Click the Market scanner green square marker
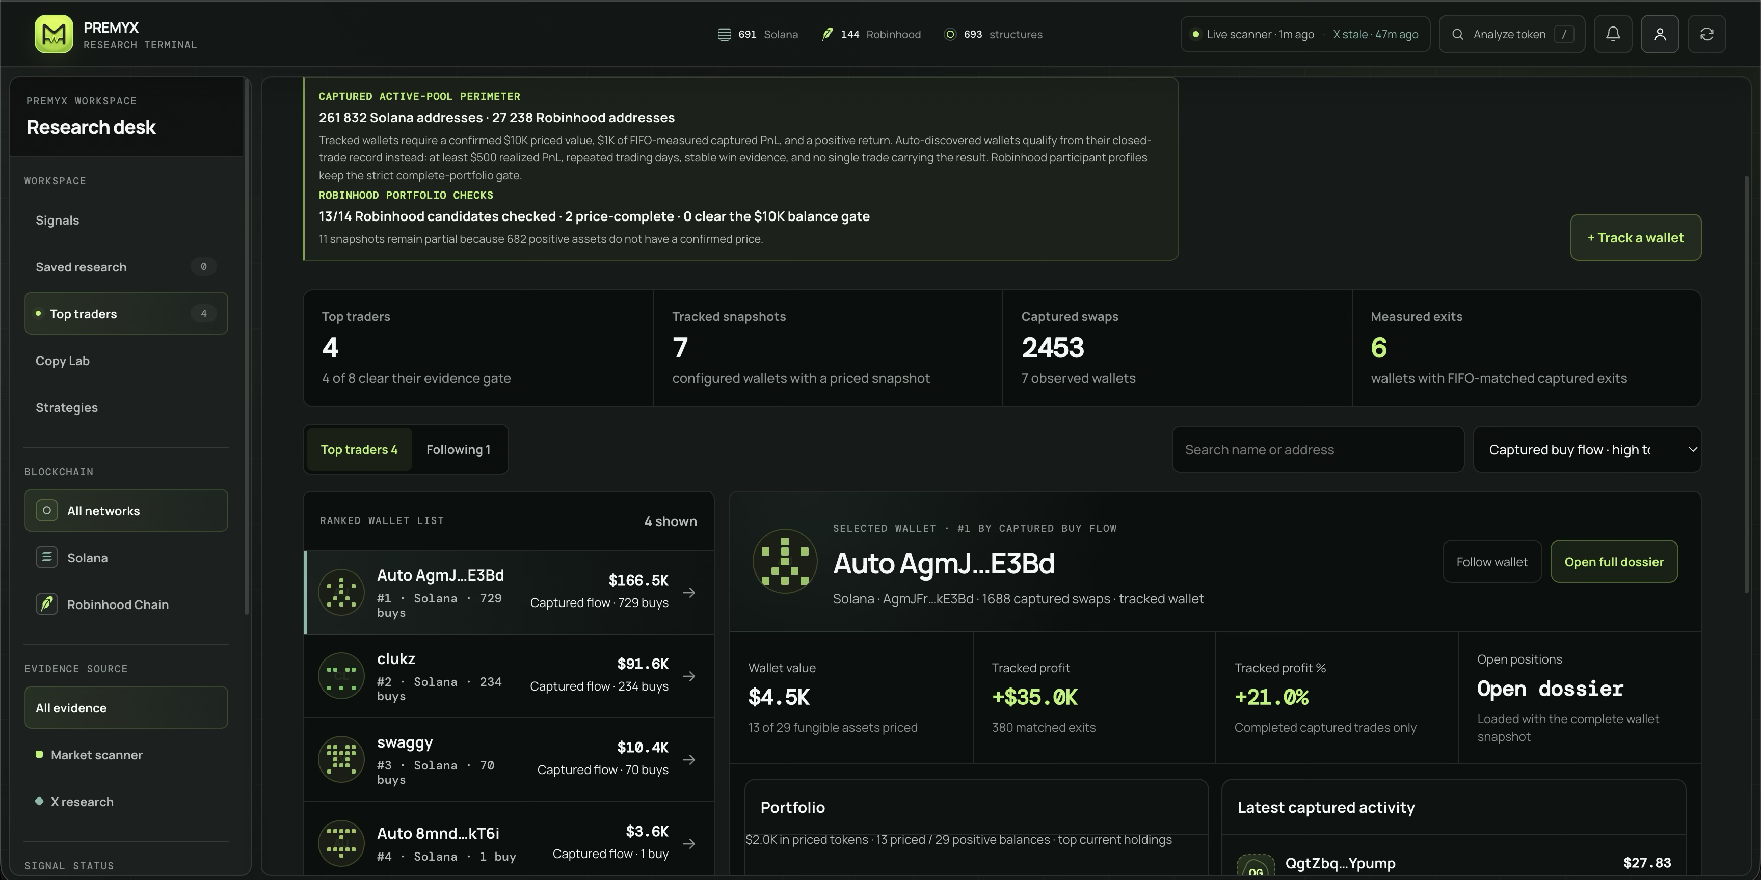The height and width of the screenshot is (880, 1761). pos(39,754)
